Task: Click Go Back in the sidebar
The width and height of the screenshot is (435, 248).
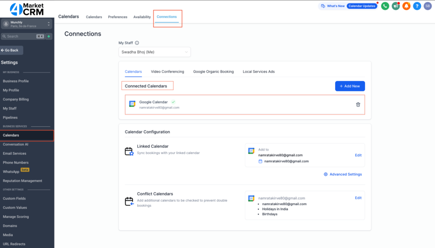Action: point(11,50)
